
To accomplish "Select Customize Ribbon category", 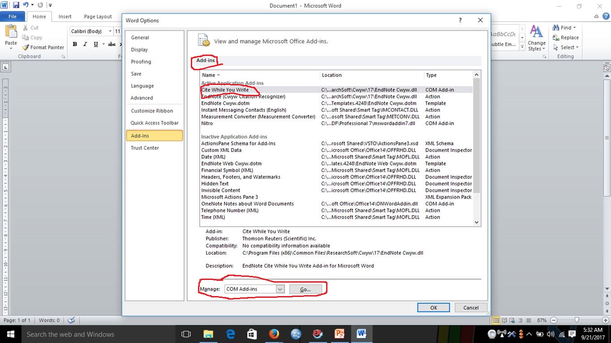I will click(154, 111).
